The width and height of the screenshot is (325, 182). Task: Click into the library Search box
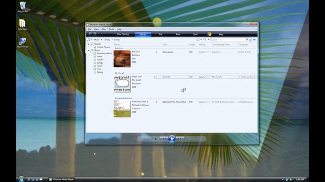coord(227,39)
